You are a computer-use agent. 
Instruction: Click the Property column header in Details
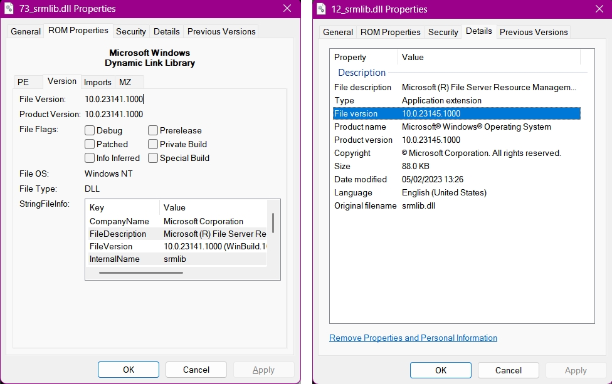(x=364, y=57)
